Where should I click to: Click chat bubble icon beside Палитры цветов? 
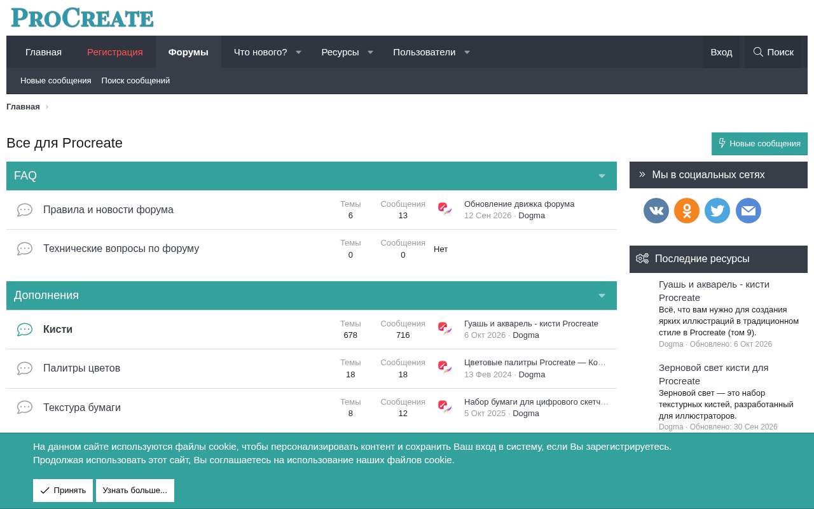coord(25,368)
